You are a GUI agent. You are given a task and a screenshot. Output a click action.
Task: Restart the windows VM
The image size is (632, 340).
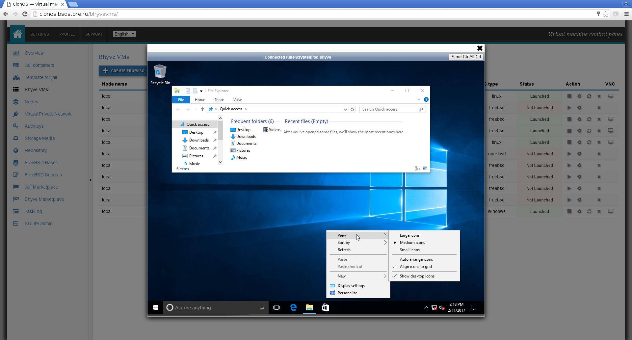click(589, 211)
